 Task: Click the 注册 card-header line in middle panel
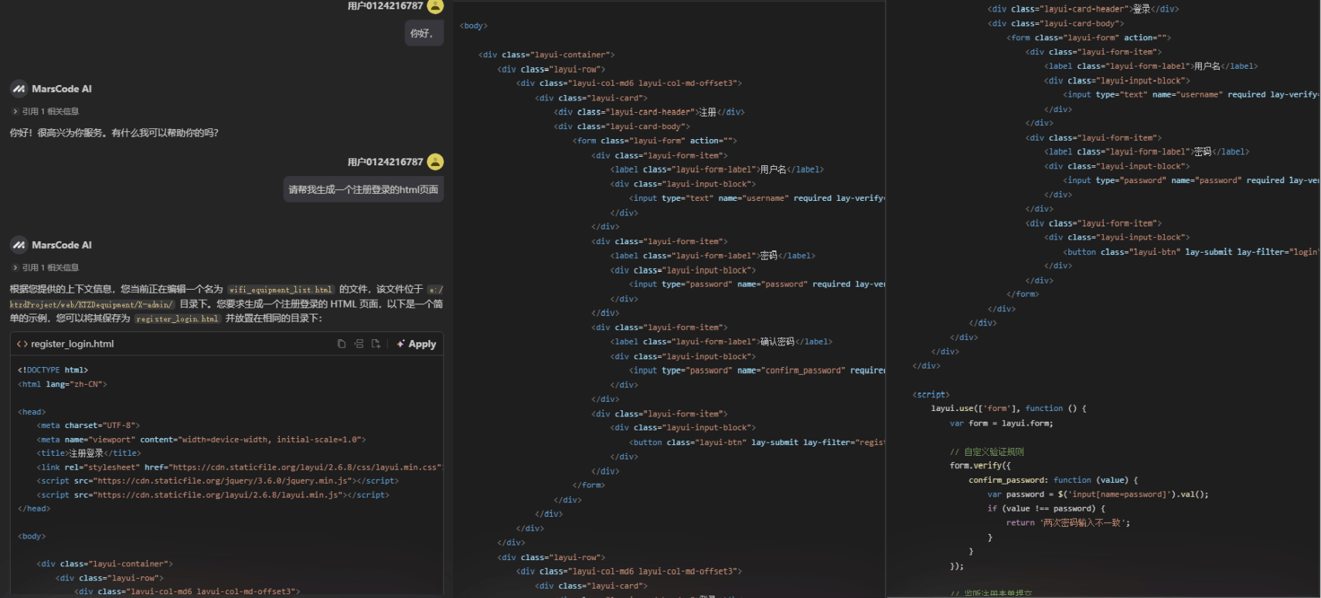(649, 112)
